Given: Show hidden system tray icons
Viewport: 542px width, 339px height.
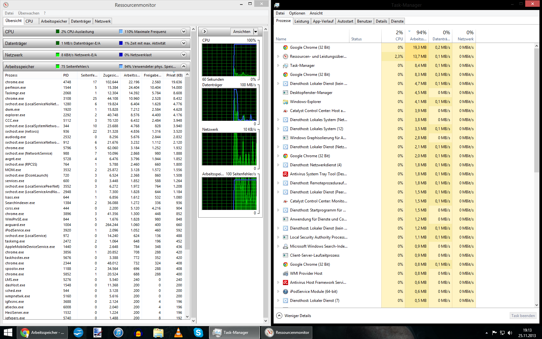Looking at the screenshot, I should pos(487,333).
